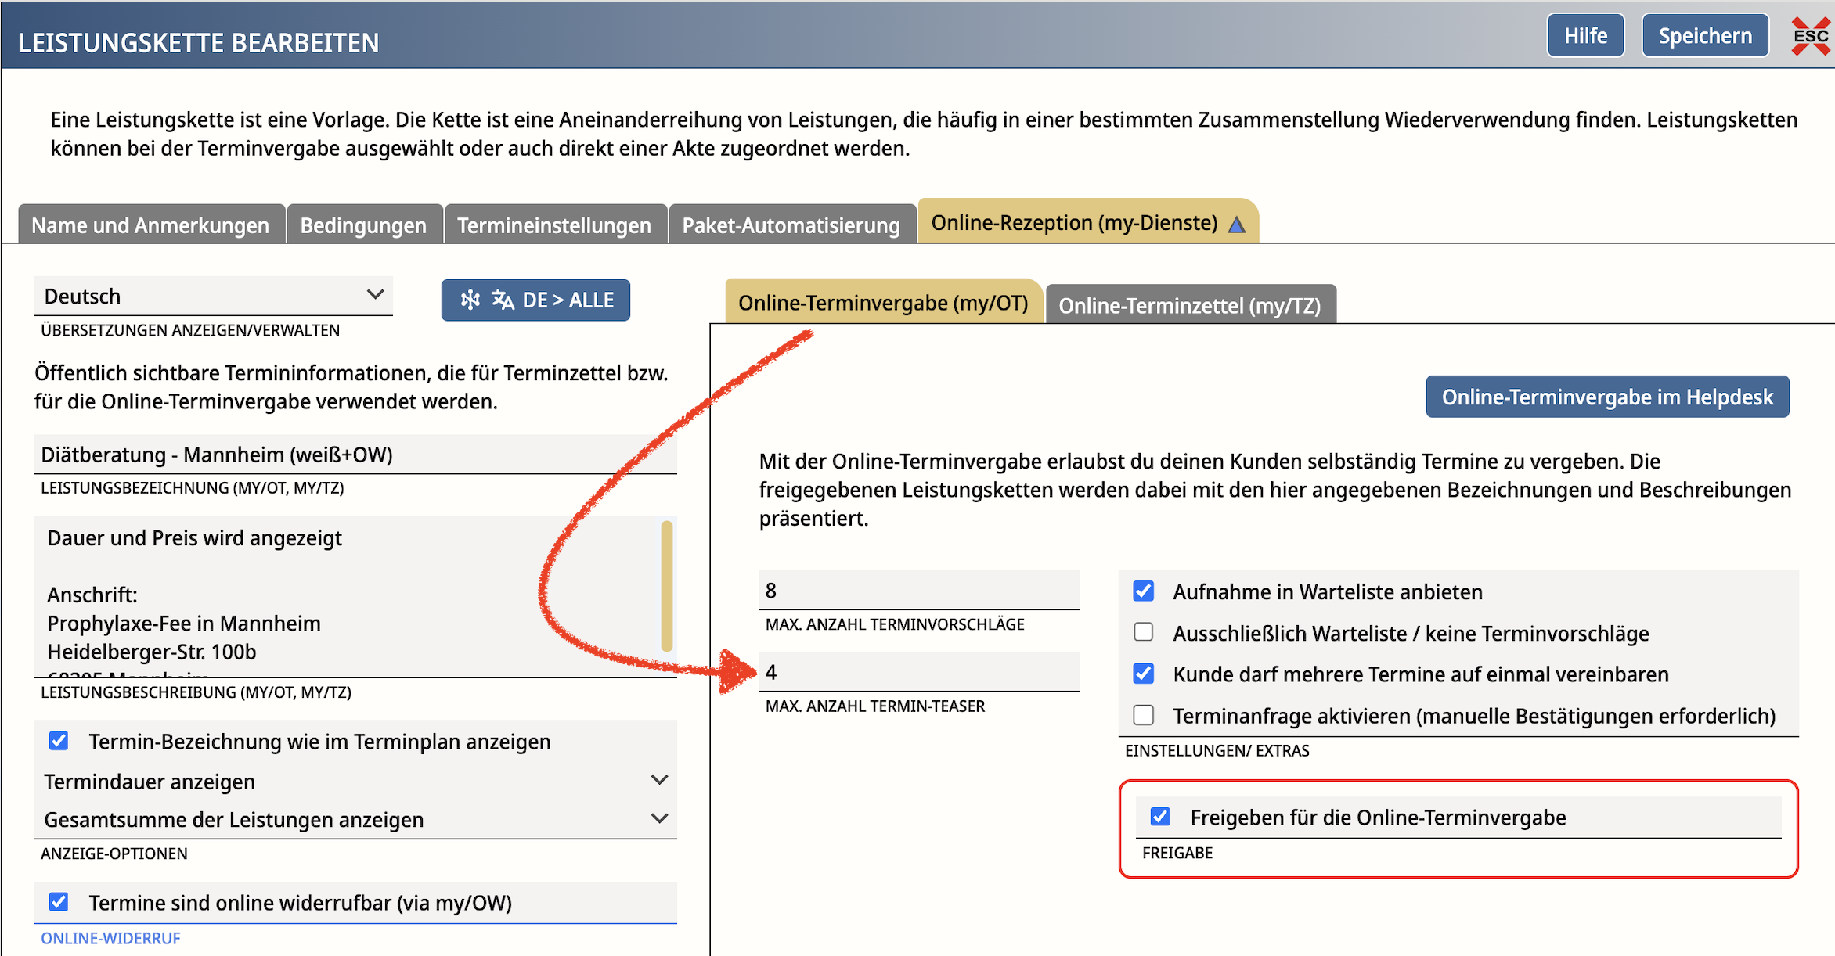
Task: Click the warning triangle on Online-Rezeption tab
Action: [x=1237, y=225]
